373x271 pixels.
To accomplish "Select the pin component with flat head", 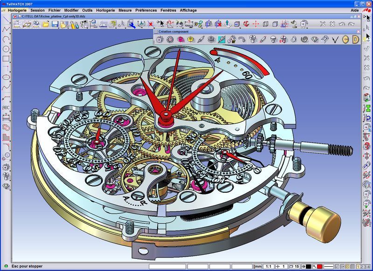I will [x=273, y=39].
